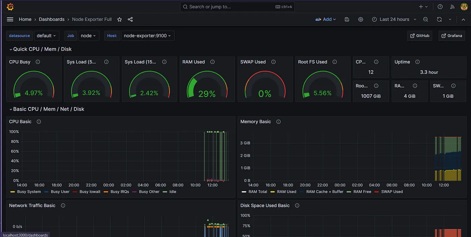
Task: Click the Grafana logo icon
Action: click(x=10, y=7)
